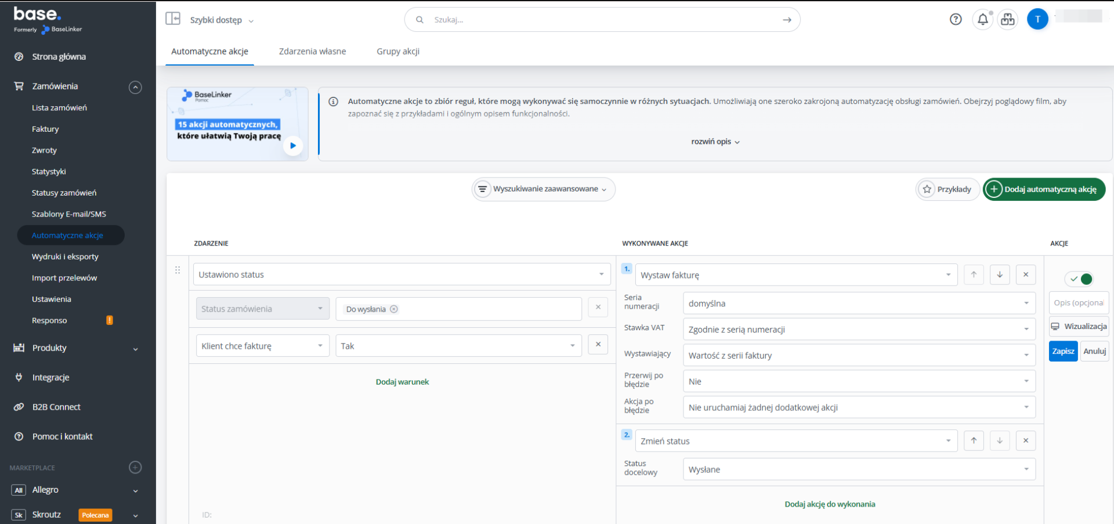The image size is (1114, 524).
Task: Remove the Wystaw fakturę action
Action: [1025, 274]
